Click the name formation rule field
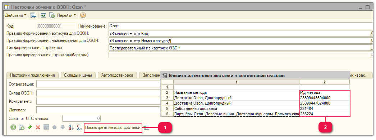Screen dimensions: 376x140 point(239,40)
